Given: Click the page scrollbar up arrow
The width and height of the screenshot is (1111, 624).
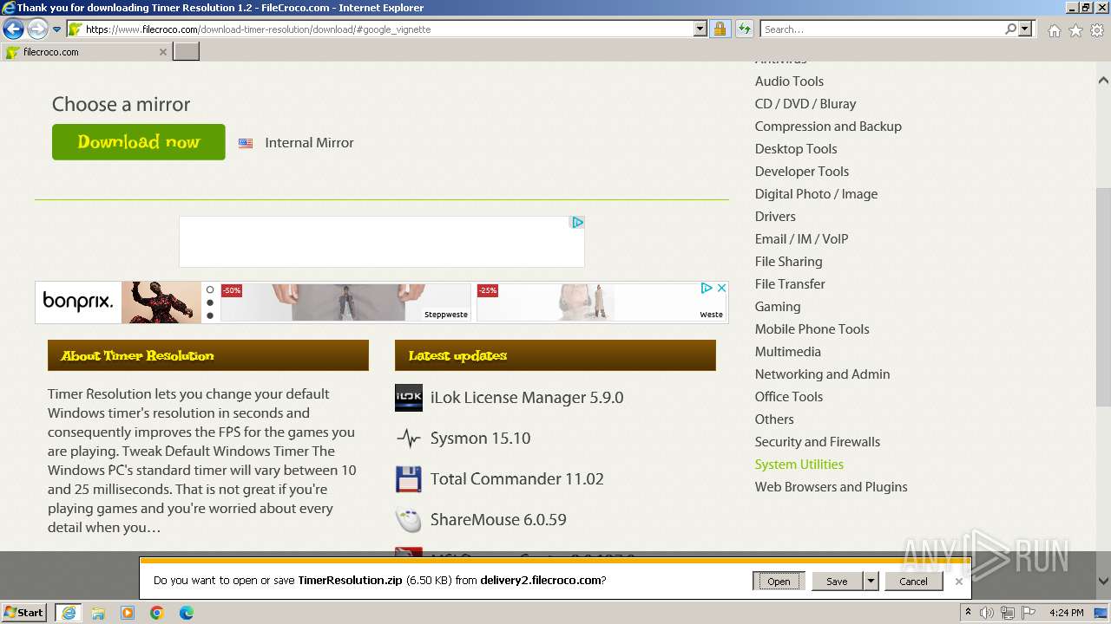Looking at the screenshot, I should click(x=1103, y=81).
